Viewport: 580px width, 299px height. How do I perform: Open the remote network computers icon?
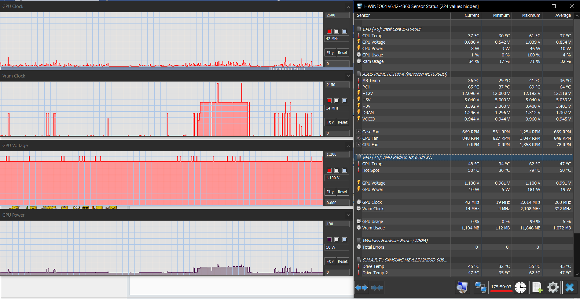pyautogui.click(x=481, y=287)
